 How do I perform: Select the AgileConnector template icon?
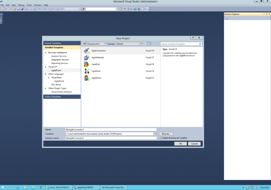pos(86,51)
